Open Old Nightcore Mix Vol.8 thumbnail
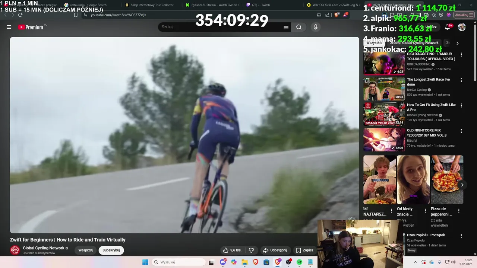Image resolution: width=477 pixels, height=268 pixels. point(384,140)
